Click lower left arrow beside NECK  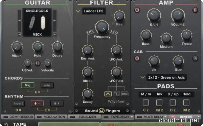click(19, 35)
